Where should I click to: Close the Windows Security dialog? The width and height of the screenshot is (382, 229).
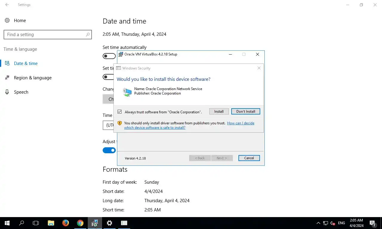(259, 68)
